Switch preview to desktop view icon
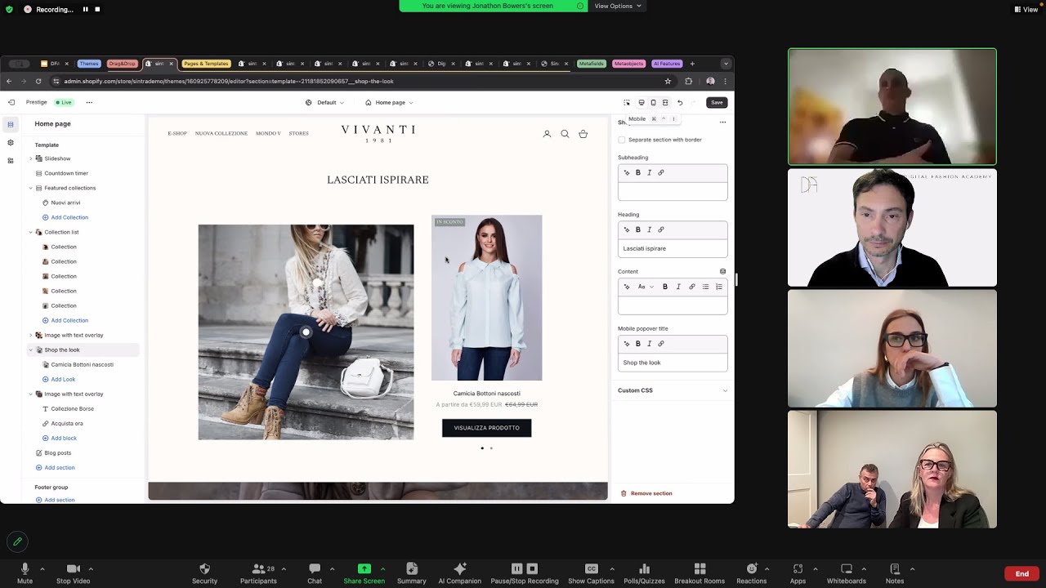Screen dimensions: 1046x588 pyautogui.click(x=641, y=102)
